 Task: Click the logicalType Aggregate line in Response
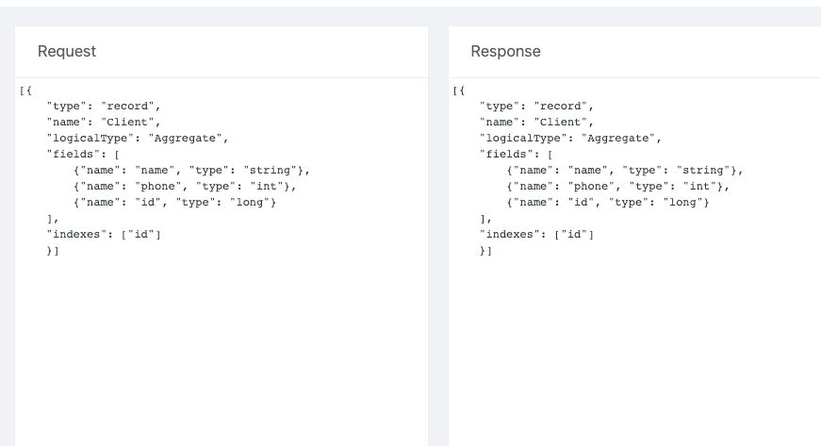(570, 139)
